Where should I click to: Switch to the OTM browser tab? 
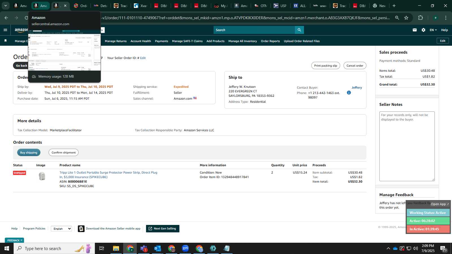tap(260, 6)
